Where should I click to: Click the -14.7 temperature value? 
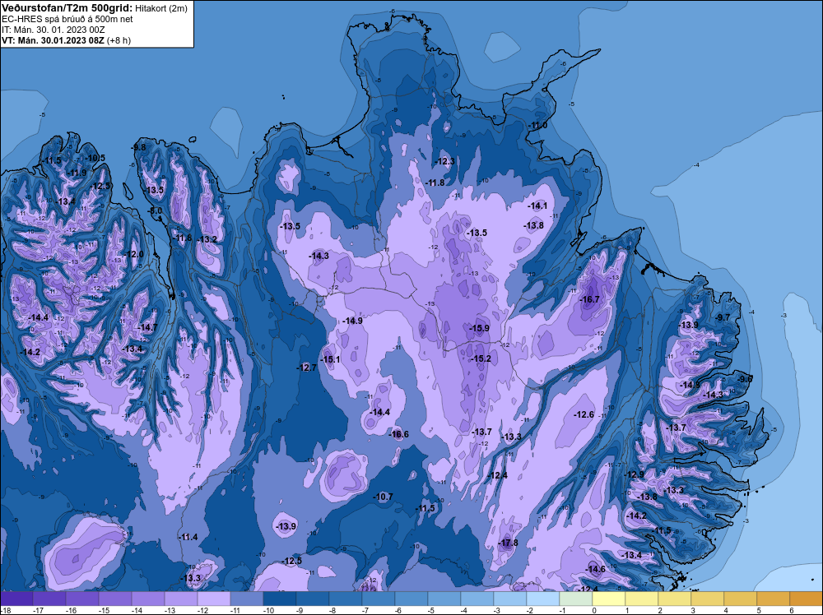point(147,327)
